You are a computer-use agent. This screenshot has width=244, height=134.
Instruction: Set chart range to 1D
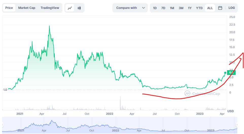tap(155, 8)
